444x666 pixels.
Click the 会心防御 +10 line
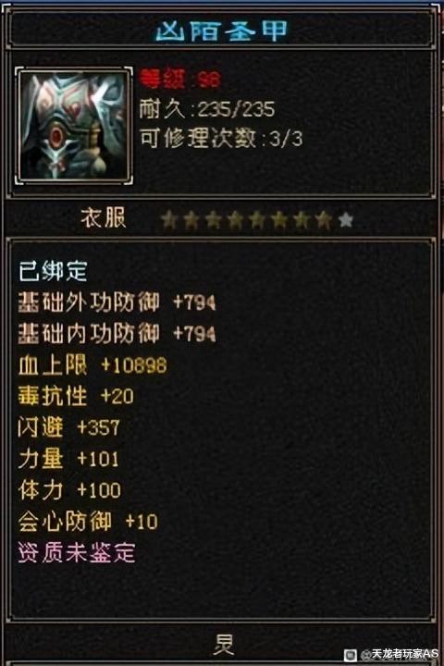pos(88,522)
